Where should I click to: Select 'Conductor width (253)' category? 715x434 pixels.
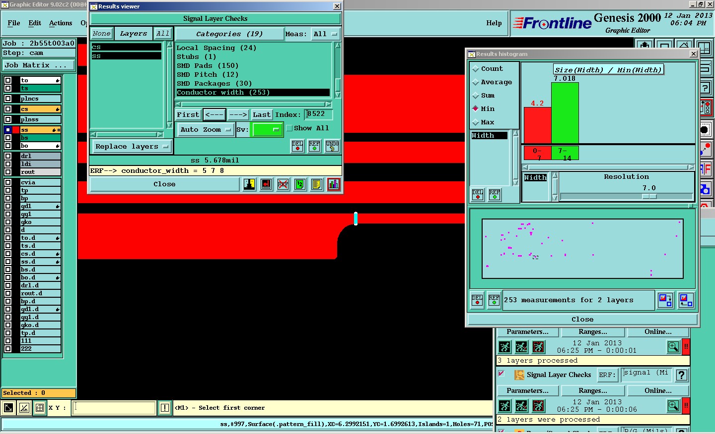point(253,93)
